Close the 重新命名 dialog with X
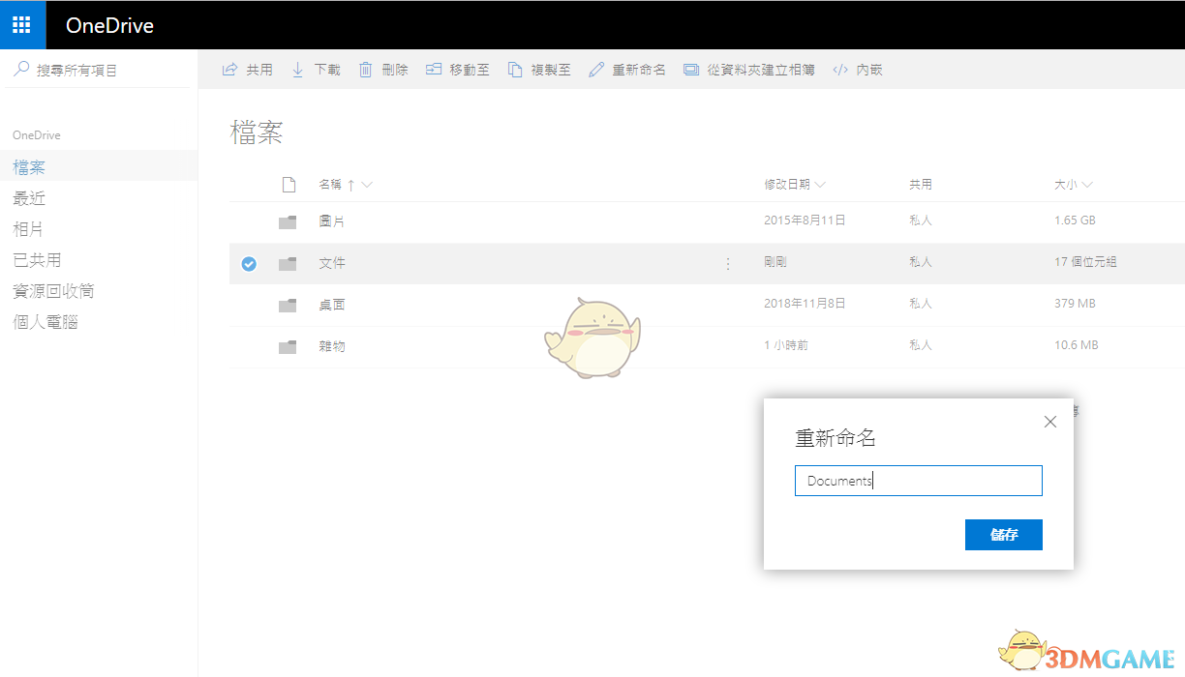Viewport: 1185px width, 677px height. tap(1050, 422)
